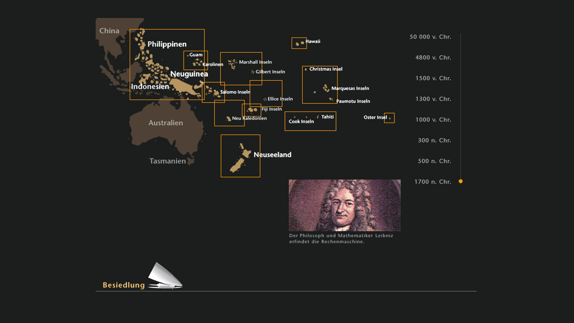The height and width of the screenshot is (323, 574).
Task: Choose 1500 v. Chr. on the timeline
Action: point(433,78)
